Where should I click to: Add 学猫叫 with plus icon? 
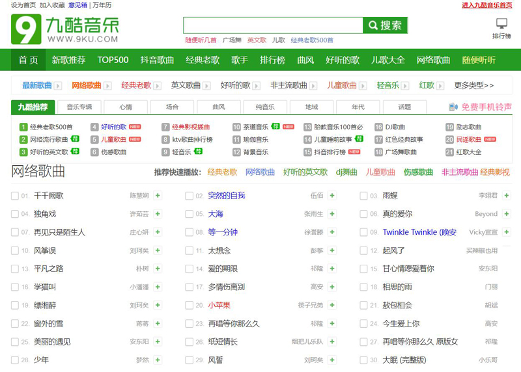pos(158,287)
